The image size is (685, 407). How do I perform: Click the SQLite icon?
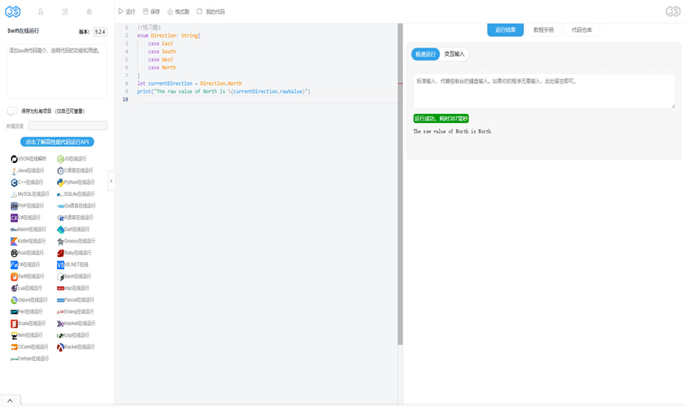[60, 194]
